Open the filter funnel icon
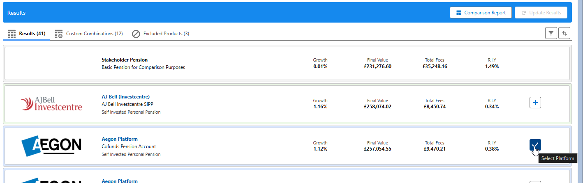583x183 pixels. [551, 34]
